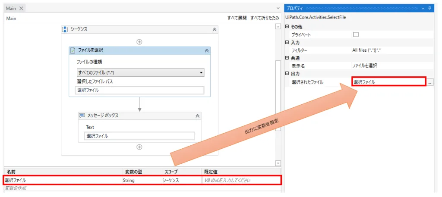Pin the Properties panel

point(429,8)
